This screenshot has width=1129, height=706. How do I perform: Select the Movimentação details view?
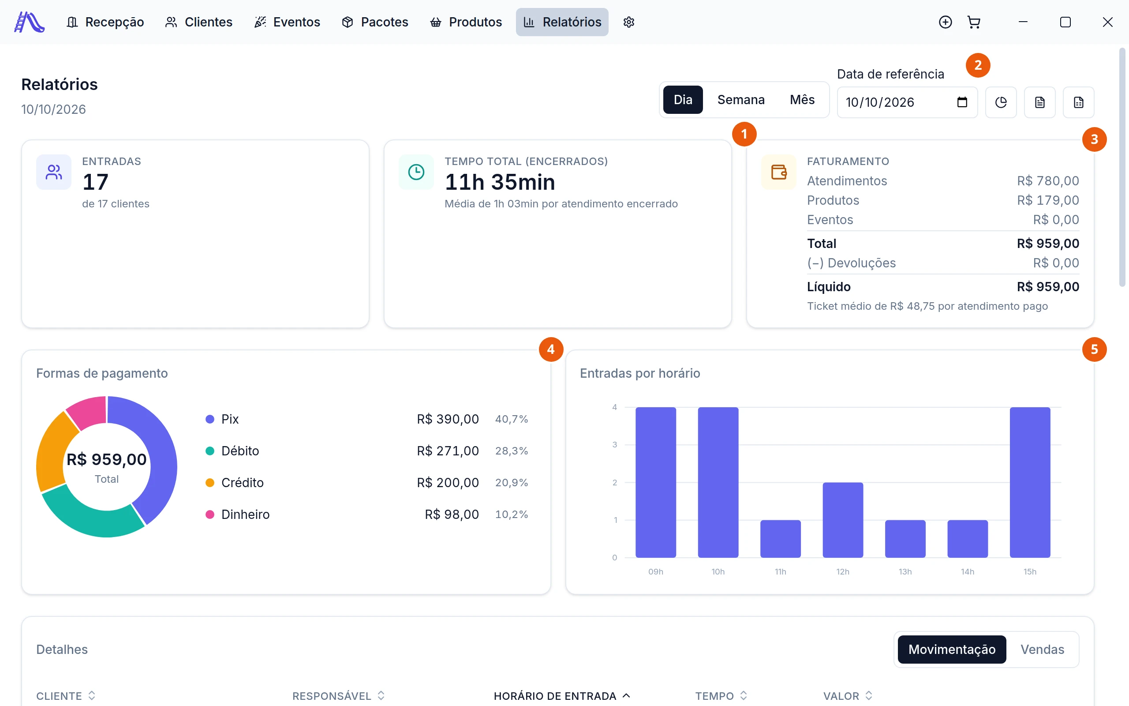coord(952,650)
